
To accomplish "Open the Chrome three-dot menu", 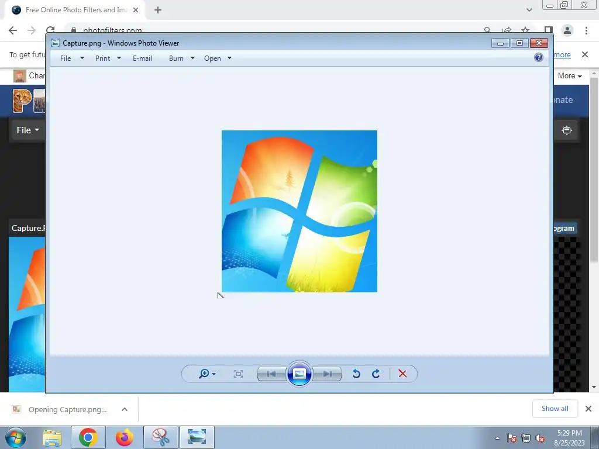I will (x=586, y=30).
